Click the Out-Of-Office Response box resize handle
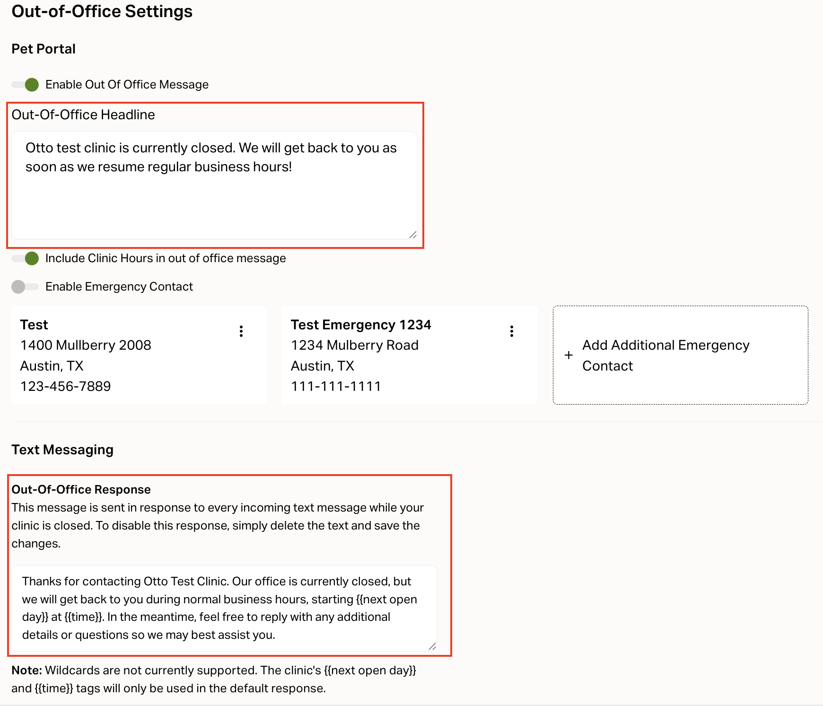This screenshot has height=706, width=823. pos(432,646)
